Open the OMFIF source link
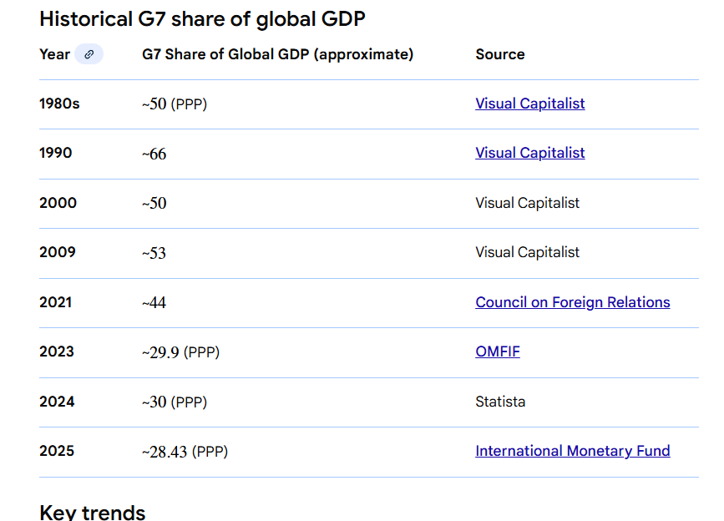The width and height of the screenshot is (724, 521). [x=497, y=352]
